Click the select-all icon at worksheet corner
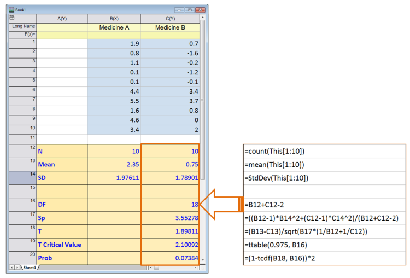The height and width of the screenshot is (278, 410). 12,18
